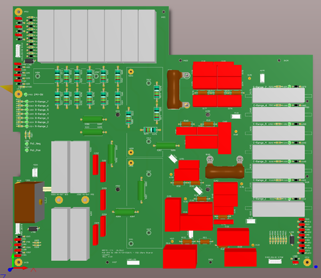Click the brown transformer at bottom left

[30, 202]
